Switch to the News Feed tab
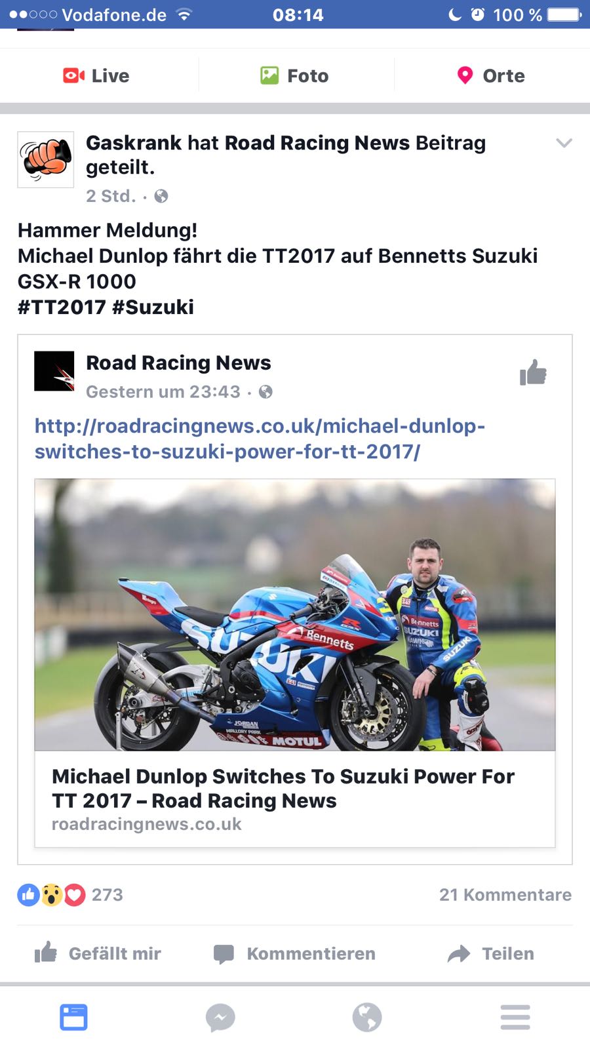This screenshot has height=1049, width=590. (x=73, y=1018)
